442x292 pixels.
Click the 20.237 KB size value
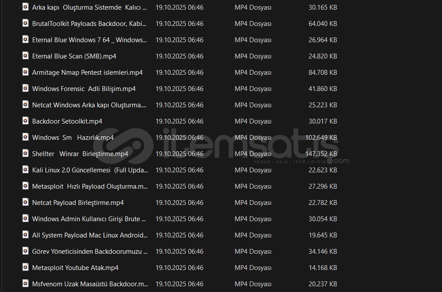click(323, 284)
